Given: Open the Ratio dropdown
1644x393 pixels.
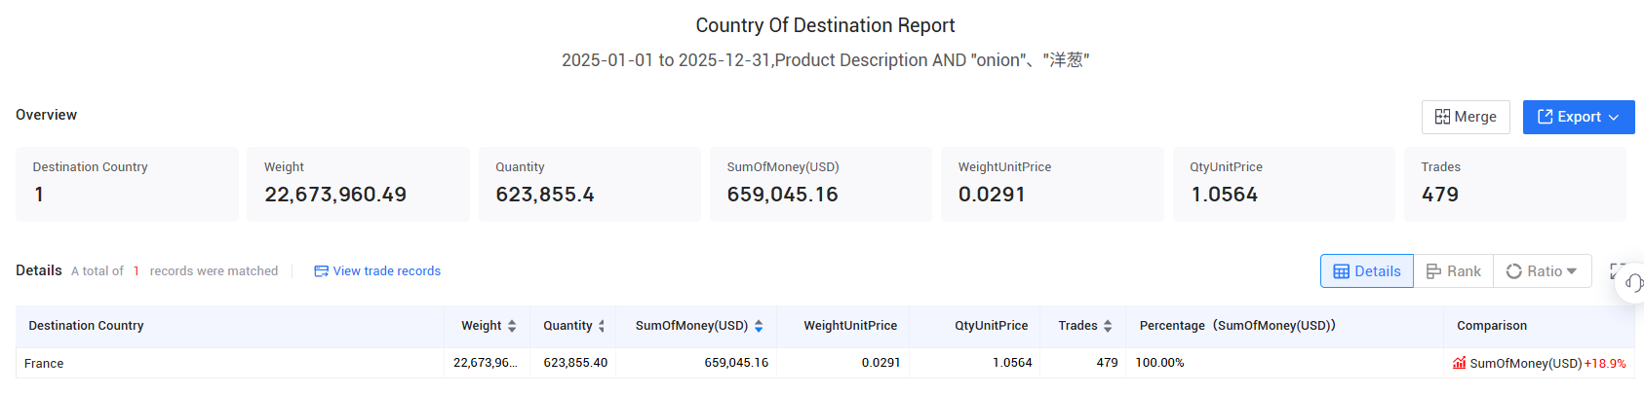Looking at the screenshot, I should tap(1542, 271).
